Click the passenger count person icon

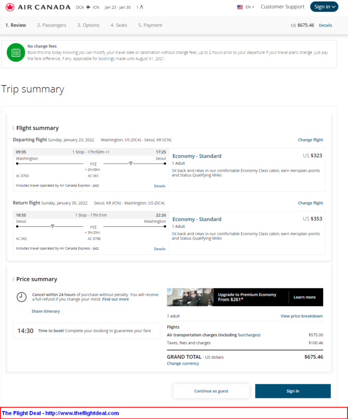tap(141, 7)
